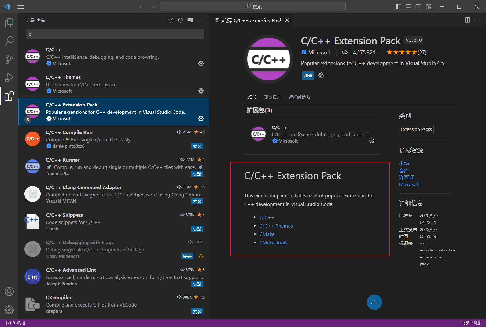Viewport: 486px width, 327px height.
Task: Open the 市场 marketplace link
Action: (x=404, y=163)
